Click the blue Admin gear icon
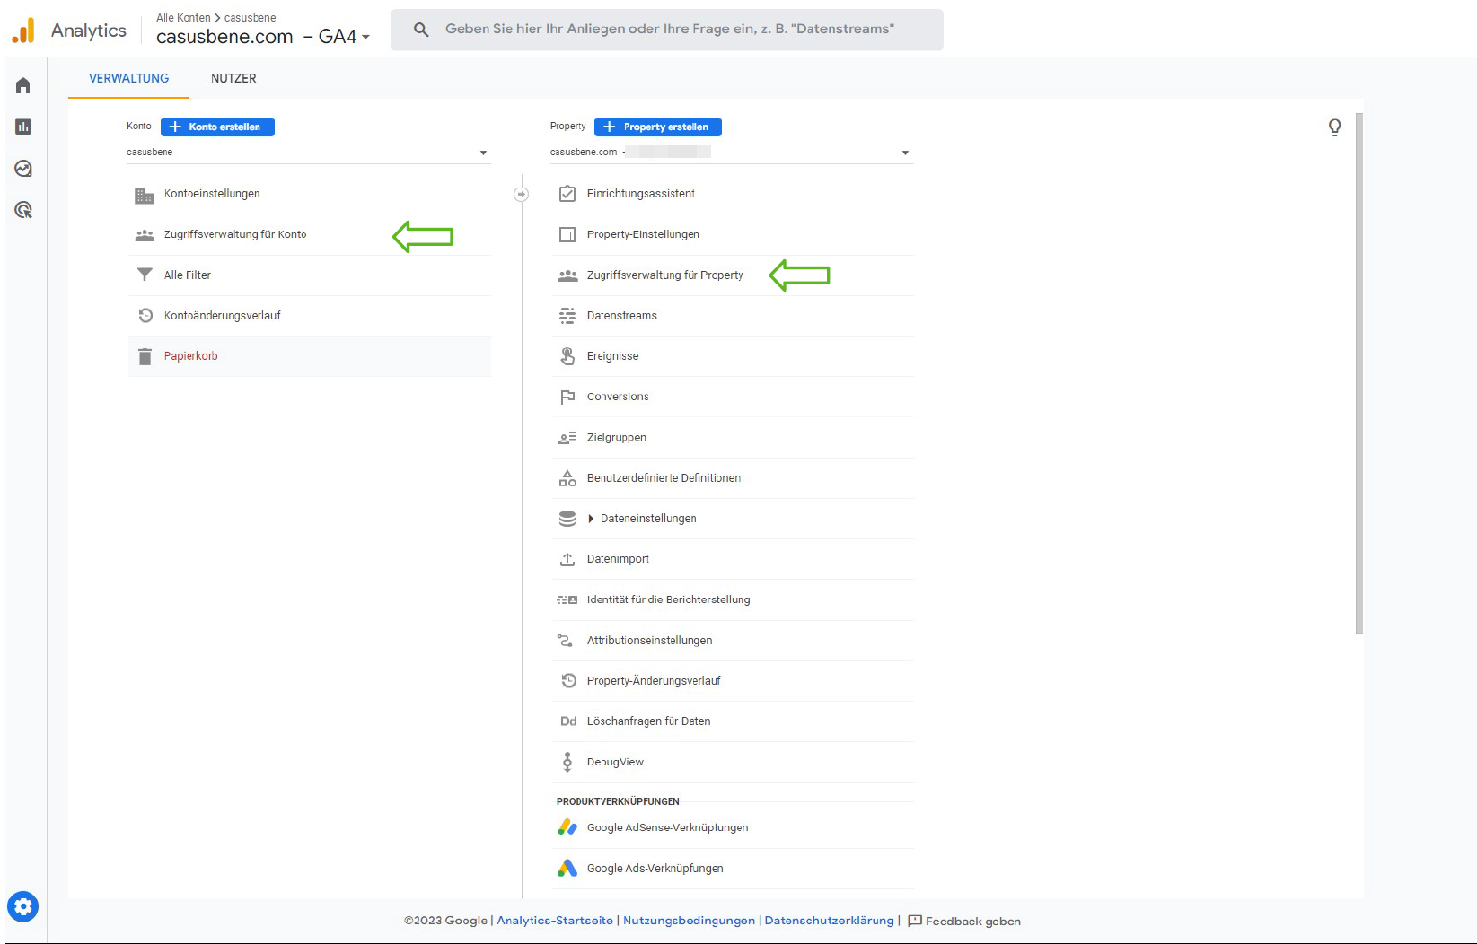Viewport: 1477px width, 944px height. tap(23, 906)
